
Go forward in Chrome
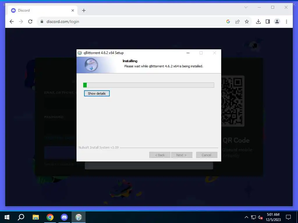click(x=21, y=21)
